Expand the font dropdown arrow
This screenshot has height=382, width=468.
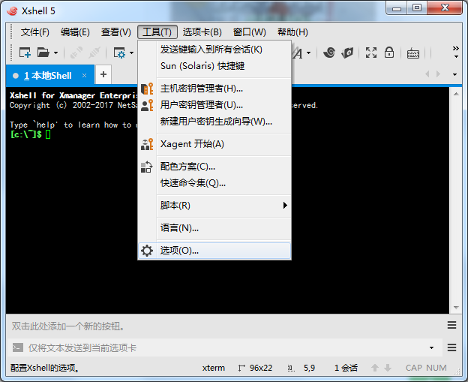pyautogui.click(x=308, y=53)
